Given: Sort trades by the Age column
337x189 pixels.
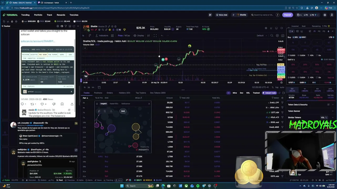Looking at the screenshot, I should click(85, 98).
